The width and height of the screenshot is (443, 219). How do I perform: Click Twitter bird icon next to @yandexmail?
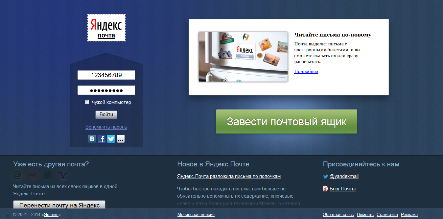pyautogui.click(x=326, y=176)
